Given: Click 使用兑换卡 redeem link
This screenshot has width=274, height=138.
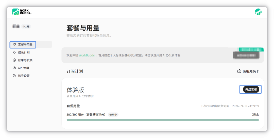Looking at the screenshot, I should [248, 71].
